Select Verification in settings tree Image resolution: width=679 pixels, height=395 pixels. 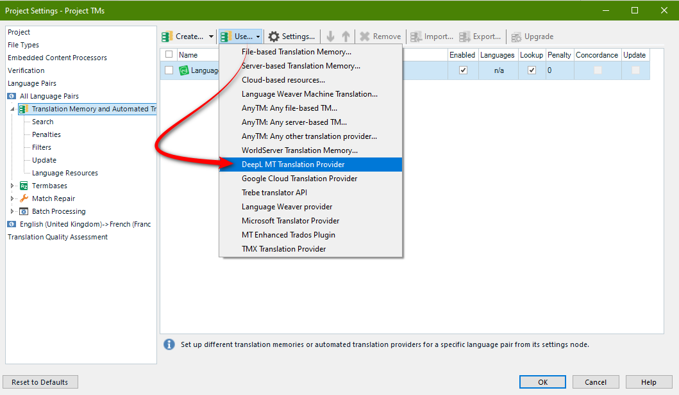pos(26,70)
